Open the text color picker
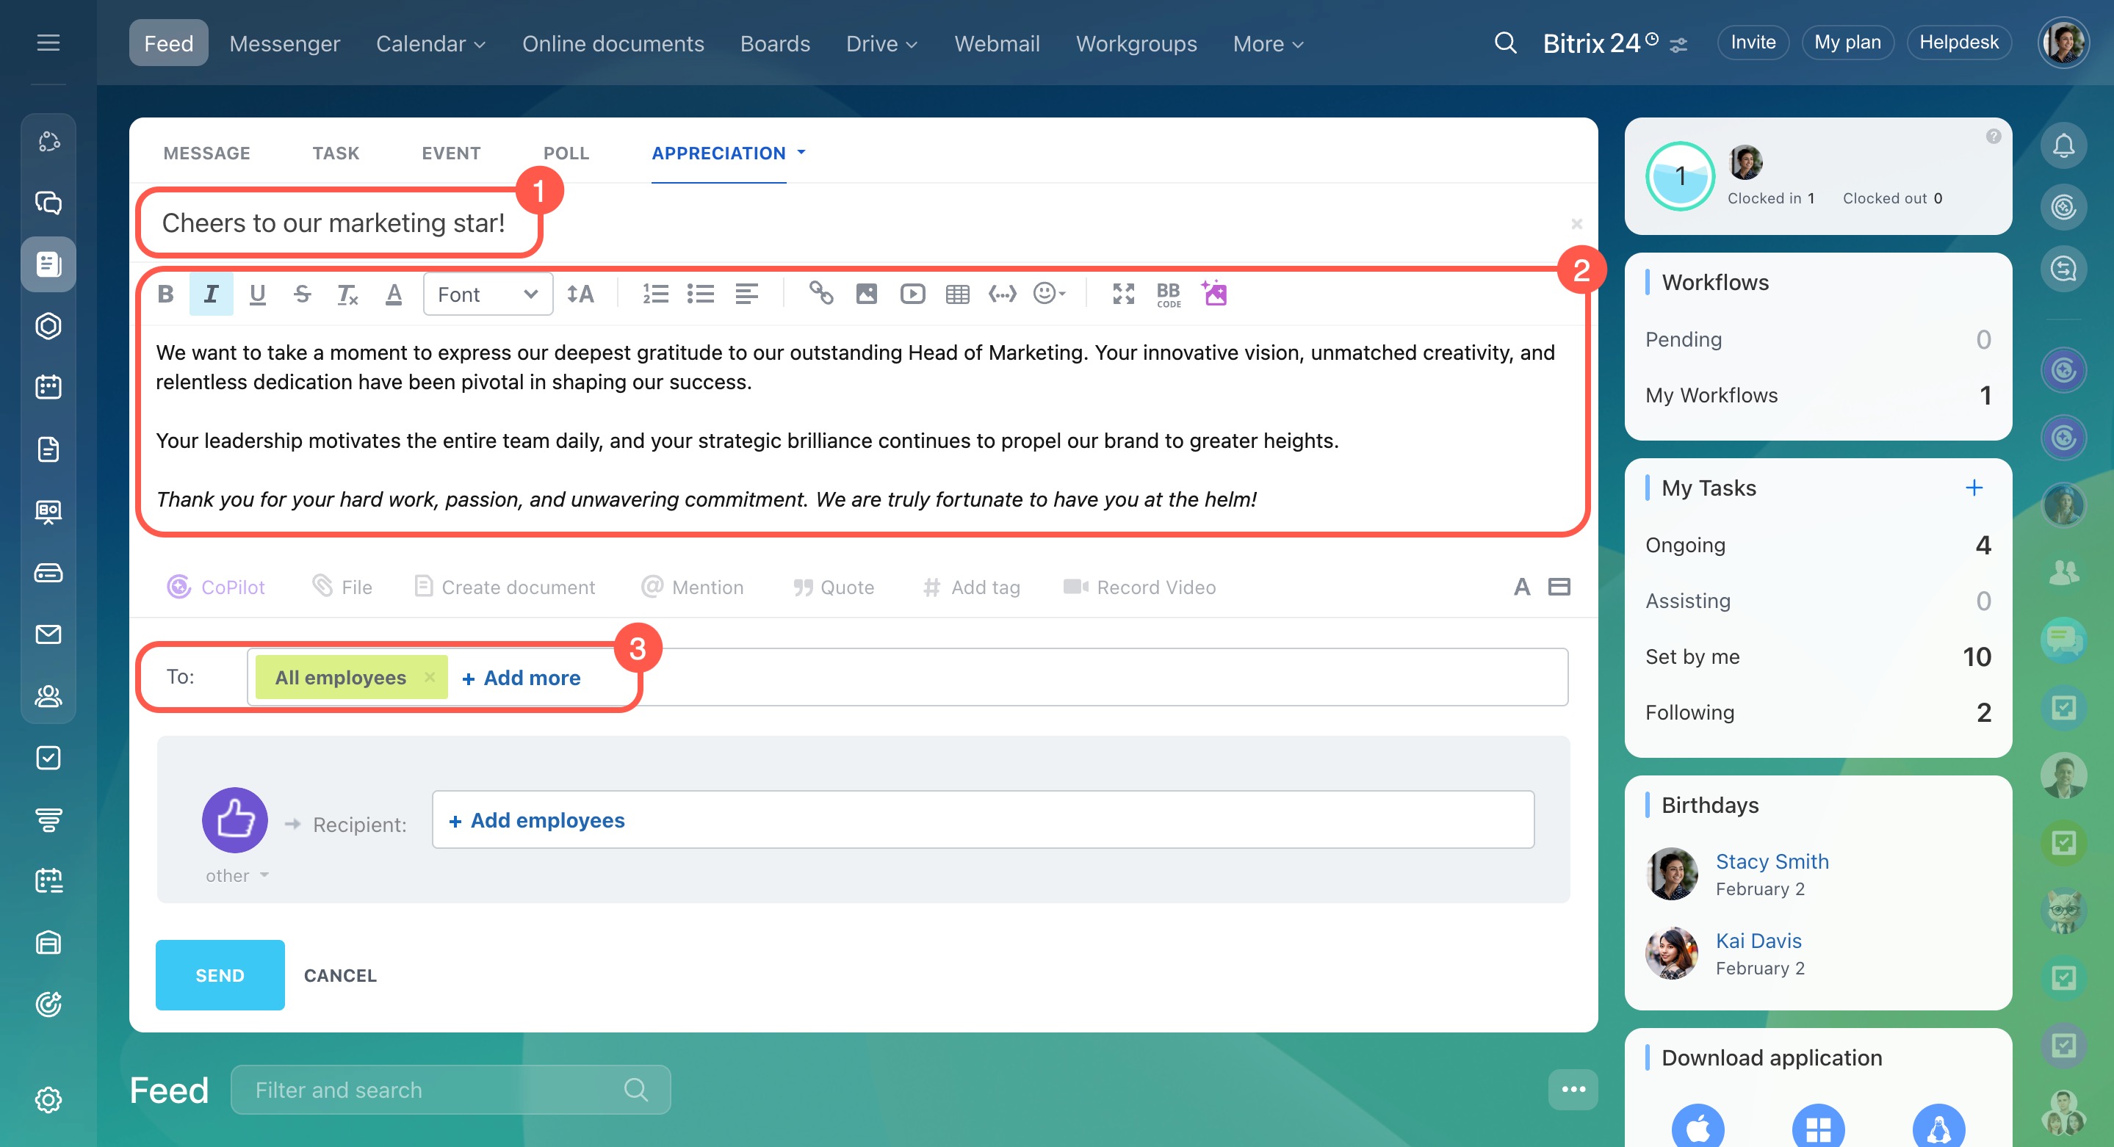Image resolution: width=2114 pixels, height=1147 pixels. pos(394,294)
